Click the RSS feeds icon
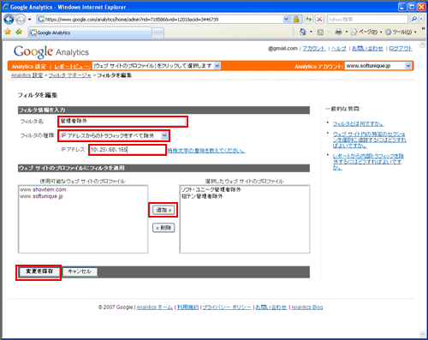This screenshot has width=428, height=340. tap(320, 33)
